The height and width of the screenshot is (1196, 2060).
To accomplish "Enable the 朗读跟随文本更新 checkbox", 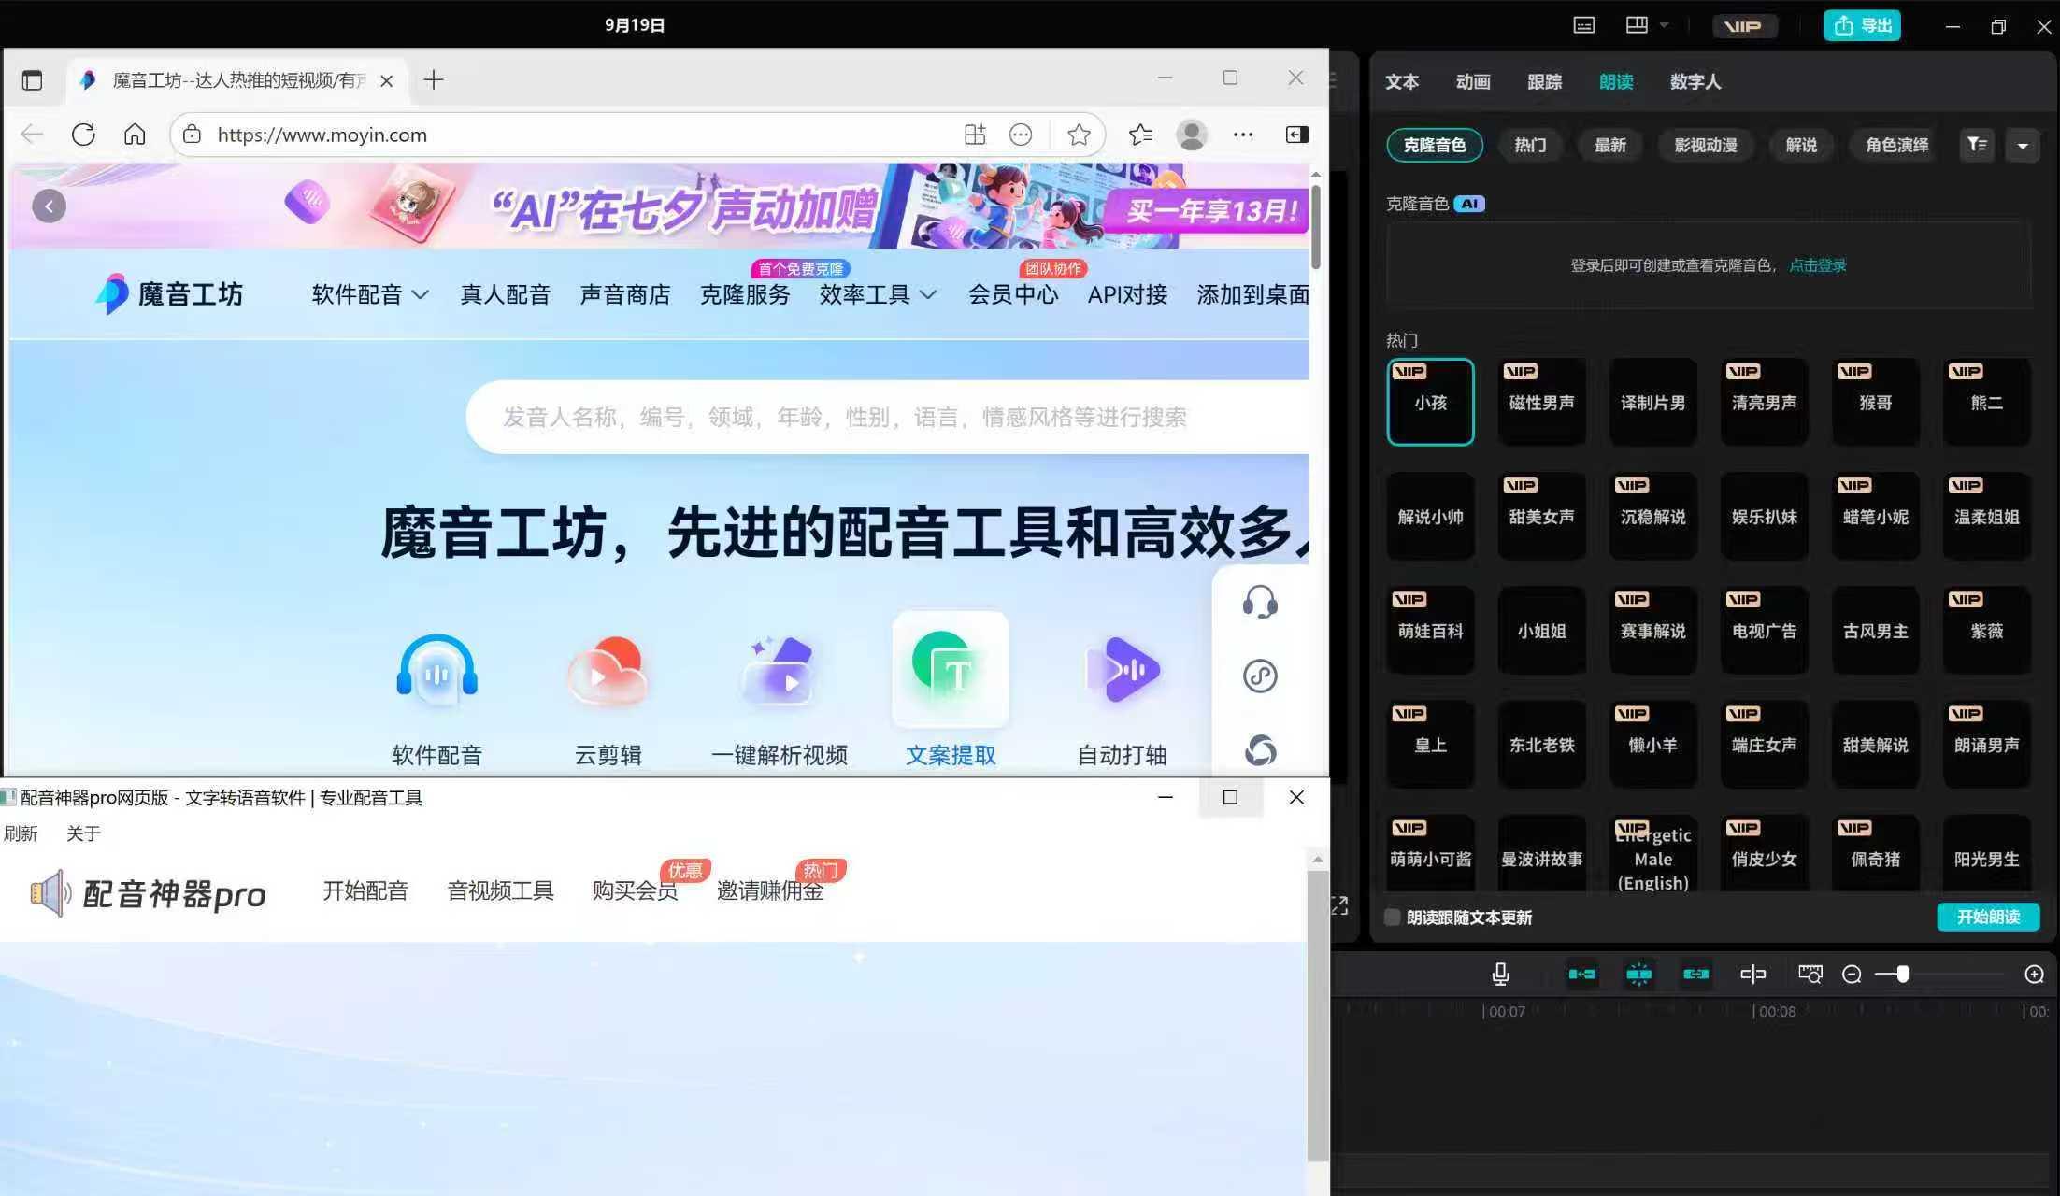I will [x=1392, y=918].
